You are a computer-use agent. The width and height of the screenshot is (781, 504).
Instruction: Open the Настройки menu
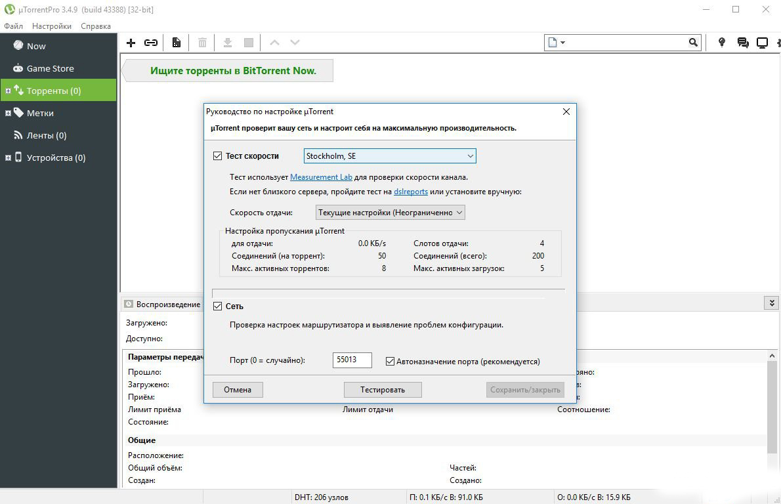(x=52, y=26)
